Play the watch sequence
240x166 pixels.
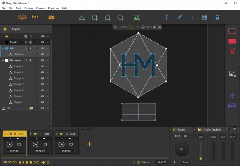[62, 145]
